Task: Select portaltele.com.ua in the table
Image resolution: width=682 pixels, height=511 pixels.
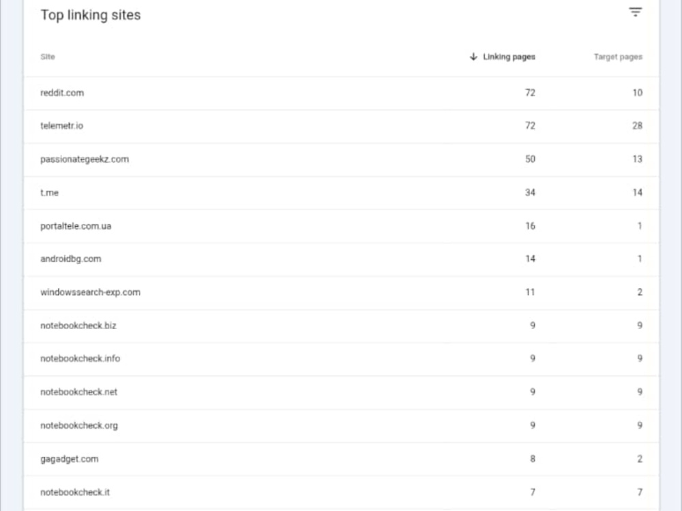Action: click(342, 226)
